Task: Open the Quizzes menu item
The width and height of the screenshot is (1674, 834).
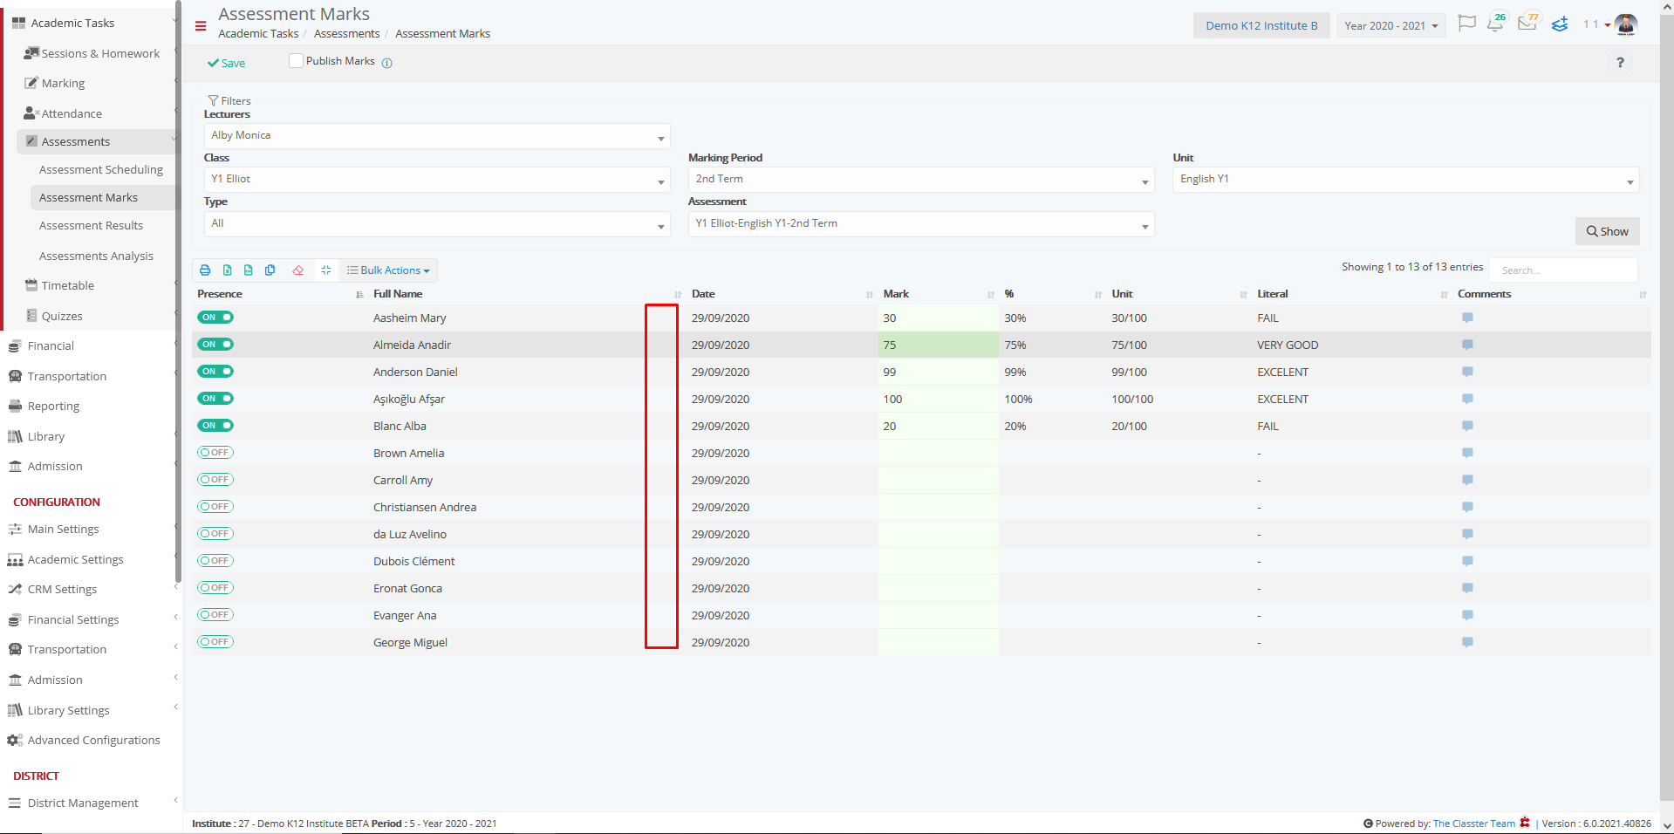Action: (62, 316)
